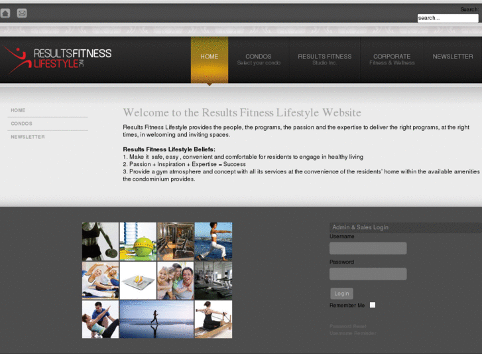Click the group stretching class thumbnail
Viewport: 482px width, 362px height.
pos(100,280)
